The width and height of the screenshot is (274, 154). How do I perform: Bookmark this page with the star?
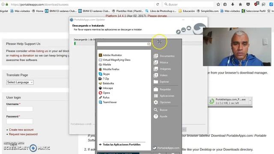(x=218, y=4)
